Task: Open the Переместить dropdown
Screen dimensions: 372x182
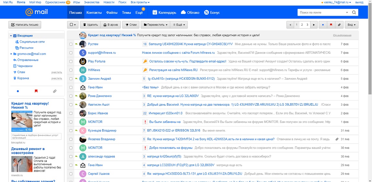Action: [155, 25]
